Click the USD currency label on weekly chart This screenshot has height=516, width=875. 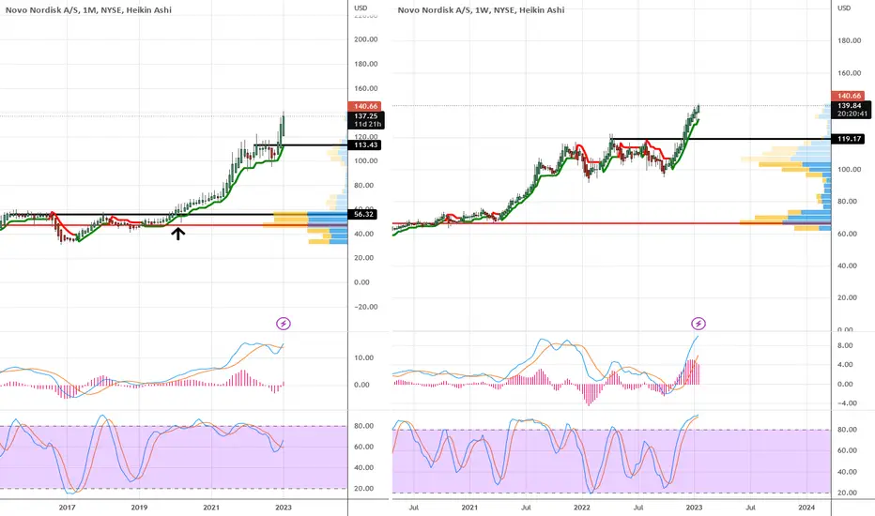[844, 8]
